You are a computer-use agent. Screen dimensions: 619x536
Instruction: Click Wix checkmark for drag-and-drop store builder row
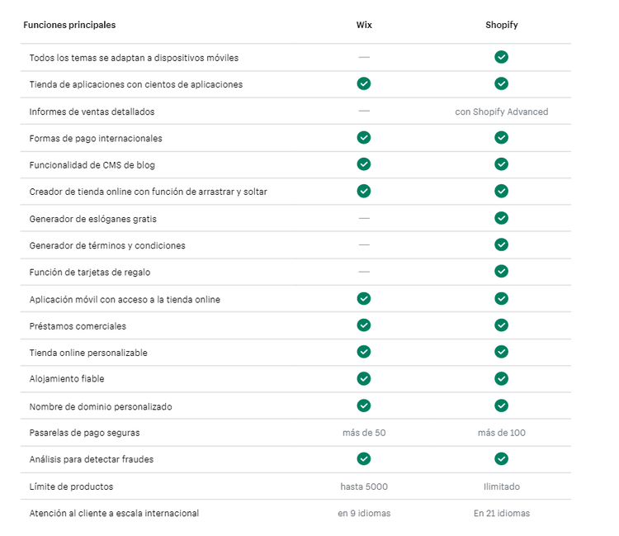coord(364,191)
